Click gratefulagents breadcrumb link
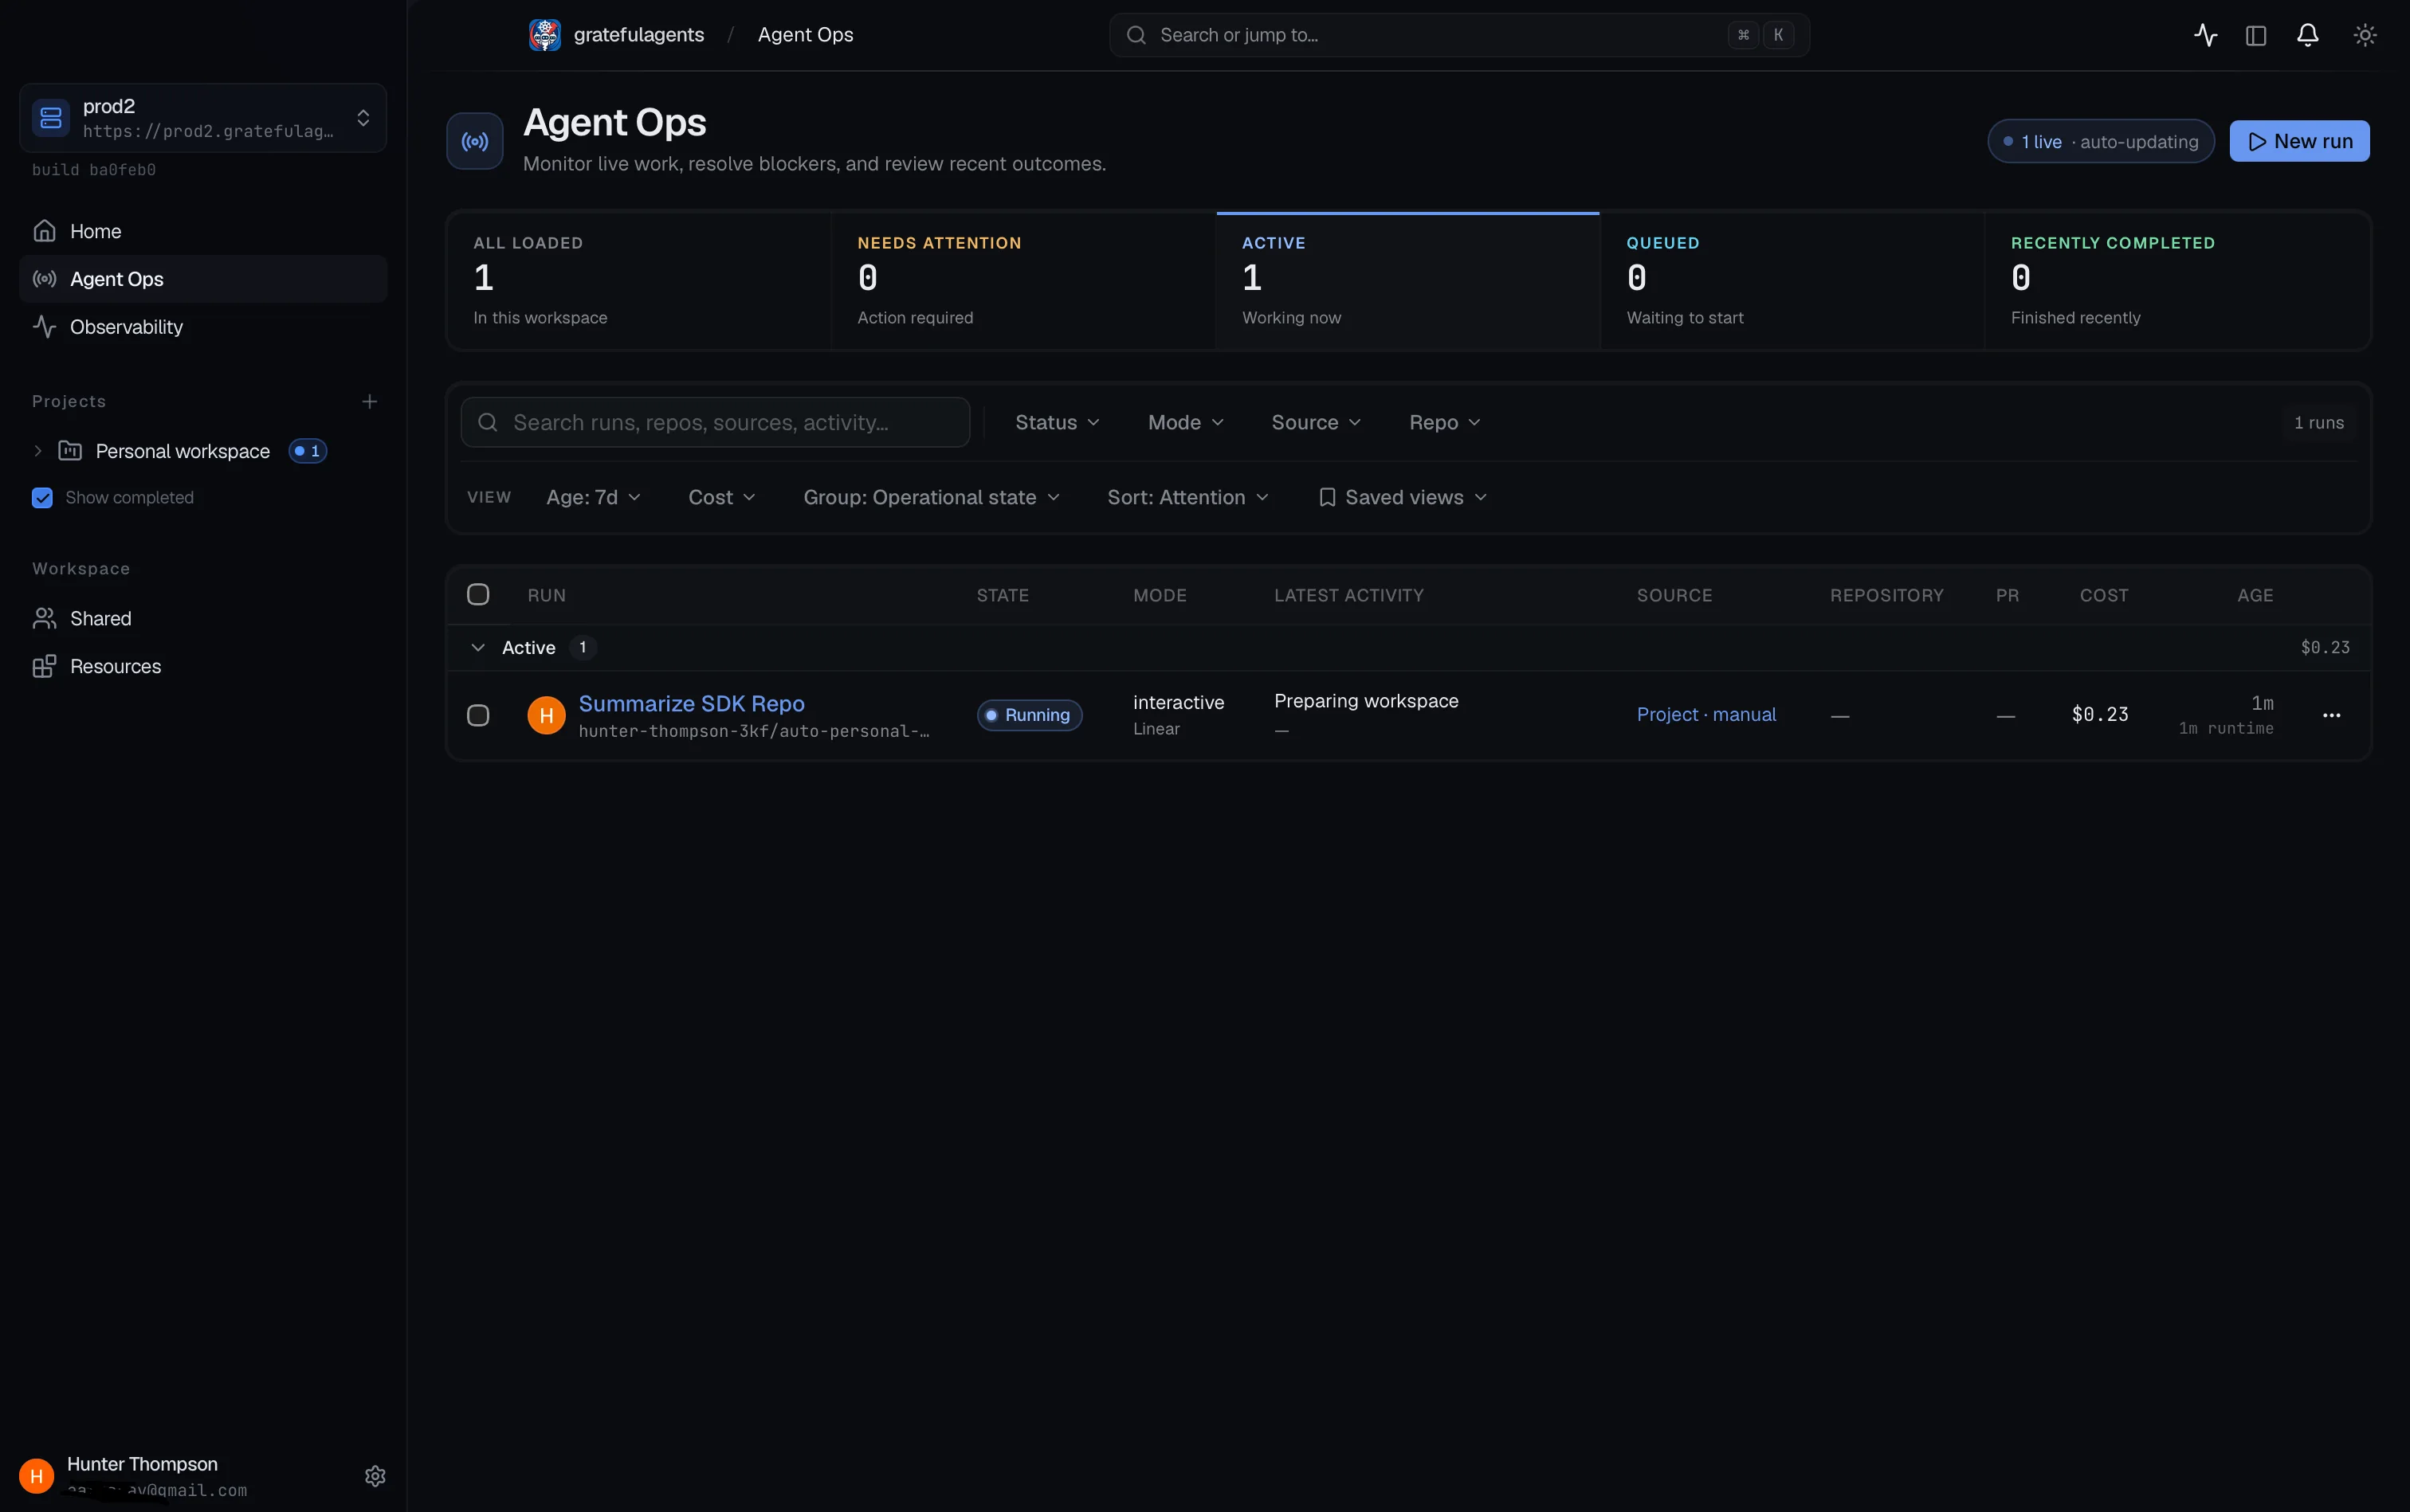Screen dimensions: 2410x1512 coord(638,35)
